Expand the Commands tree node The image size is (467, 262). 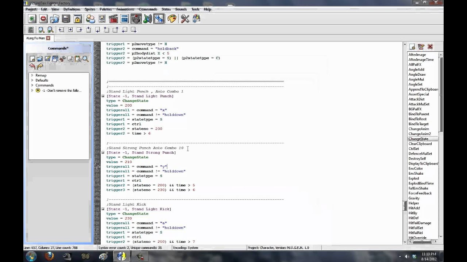32,86
